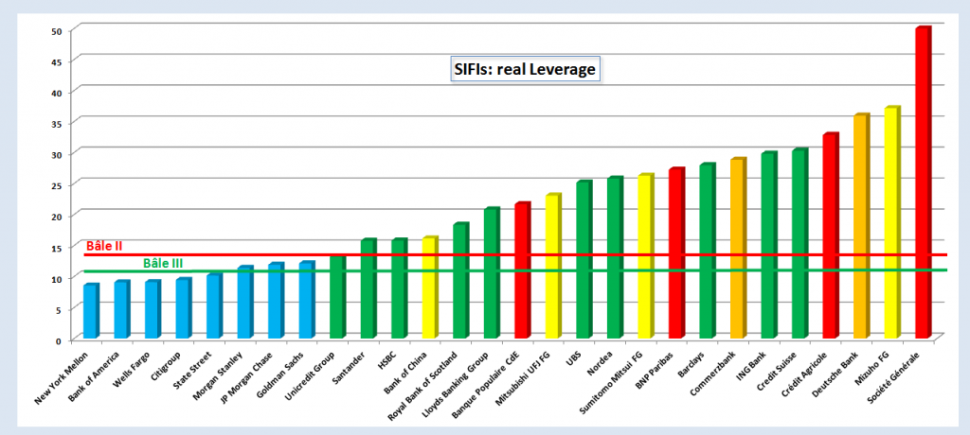Select the 25 value on vertical axis
Image resolution: width=970 pixels, height=435 pixels.
pyautogui.click(x=58, y=185)
